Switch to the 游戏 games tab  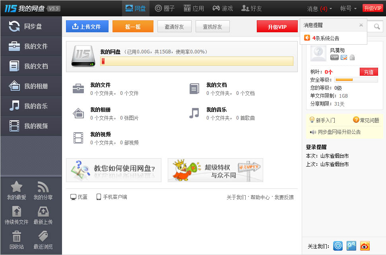click(x=223, y=9)
